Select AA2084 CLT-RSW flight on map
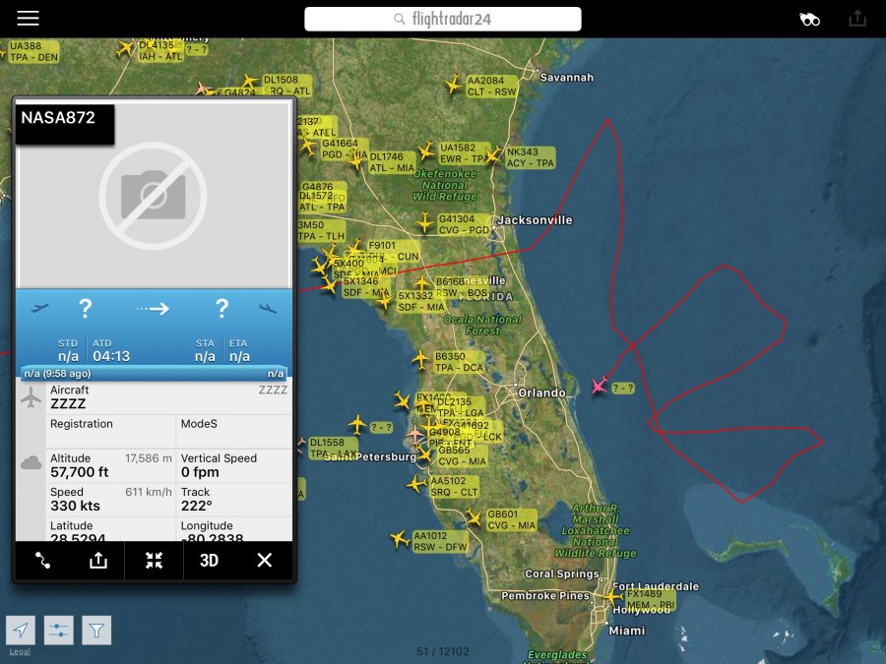The width and height of the screenshot is (886, 664). 491,87
